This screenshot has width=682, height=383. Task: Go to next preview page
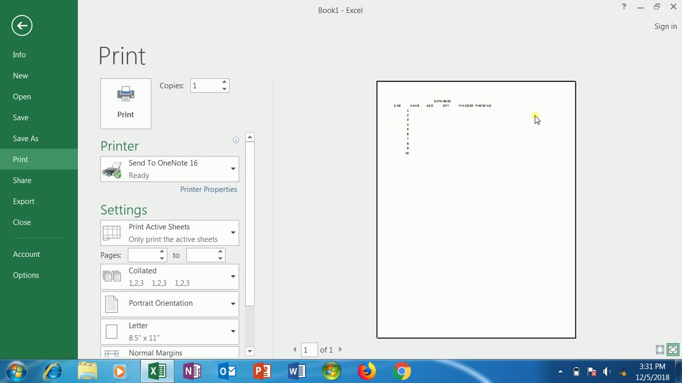[x=340, y=349]
